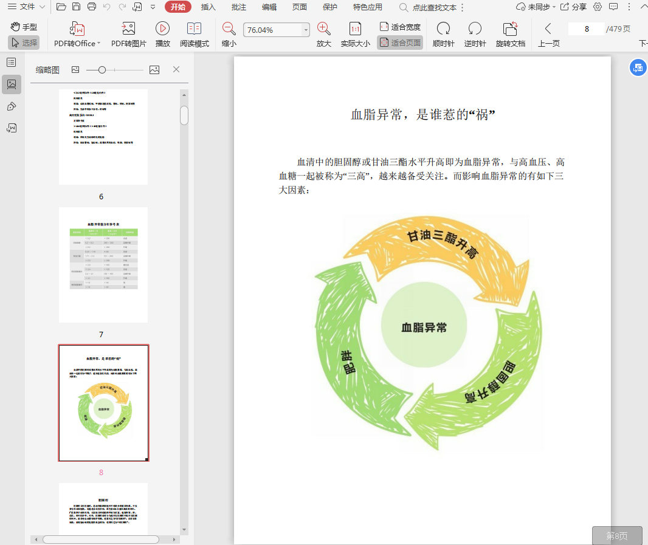
Task: Toggle 适合宽度 fit width
Action: [x=400, y=27]
